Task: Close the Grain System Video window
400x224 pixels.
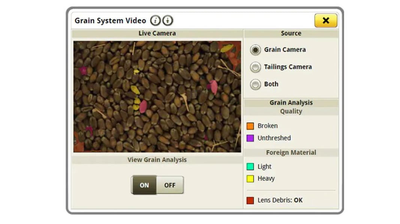Action: 325,21
